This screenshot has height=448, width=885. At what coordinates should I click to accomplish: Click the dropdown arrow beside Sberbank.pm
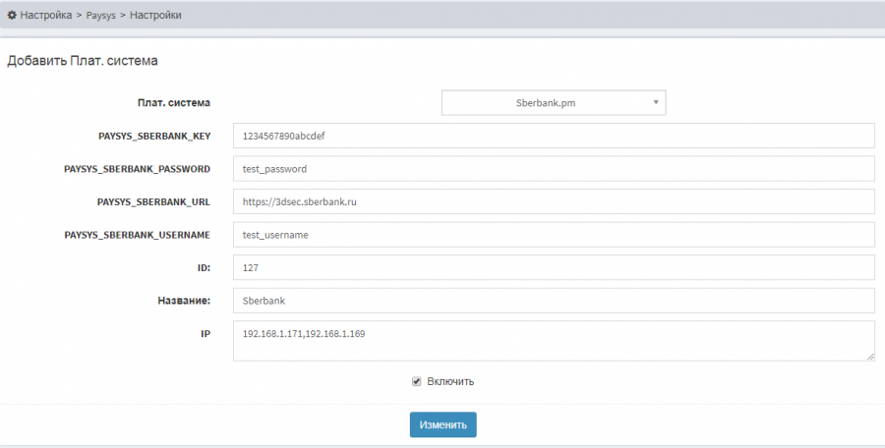[x=655, y=103]
